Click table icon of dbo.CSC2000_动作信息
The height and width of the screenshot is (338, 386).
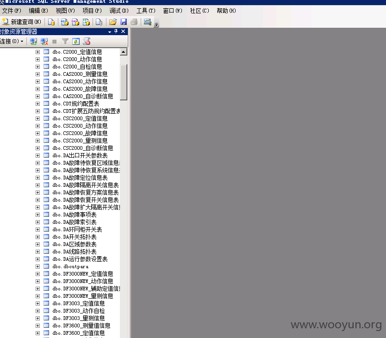pyautogui.click(x=46, y=126)
